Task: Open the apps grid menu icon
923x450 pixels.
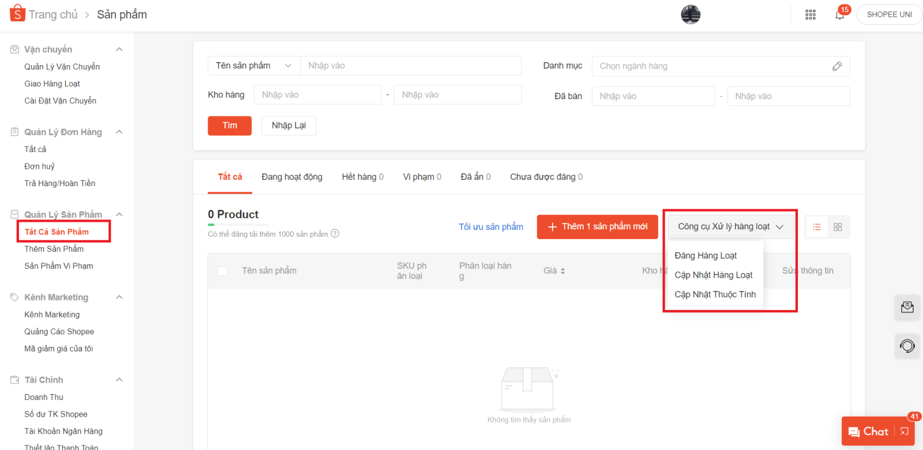Action: (x=811, y=14)
